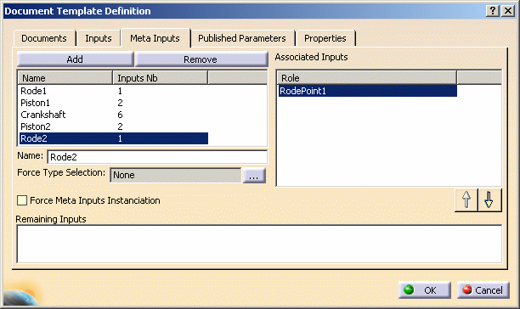Select the Crankshaft meta input row
The height and width of the screenshot is (309, 520).
114,115
